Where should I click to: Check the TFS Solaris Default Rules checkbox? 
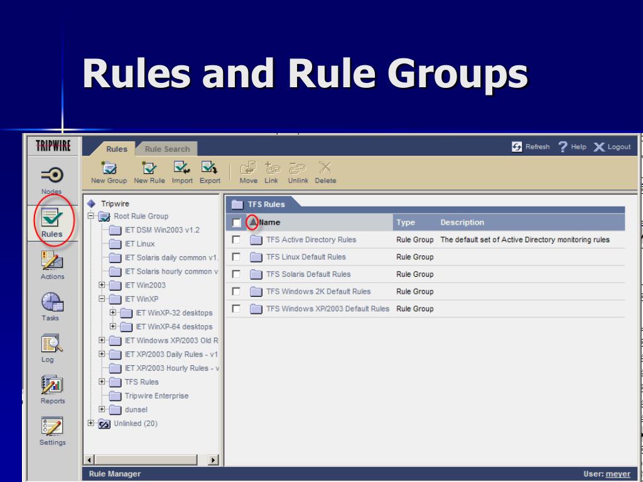(236, 274)
